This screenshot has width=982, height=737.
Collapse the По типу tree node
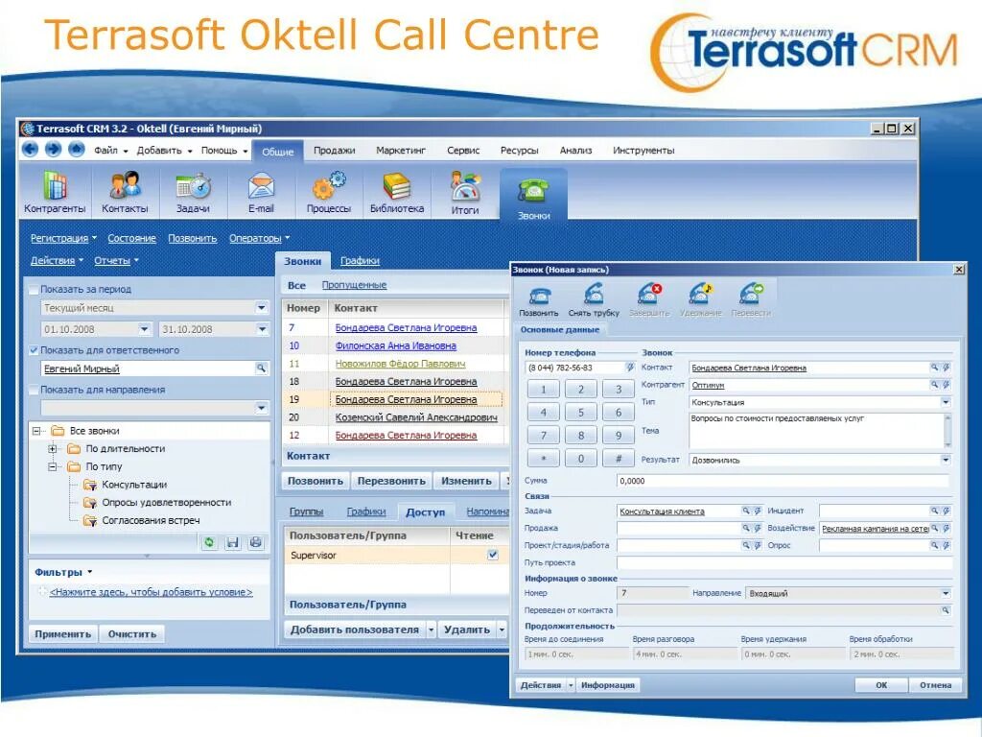(53, 467)
